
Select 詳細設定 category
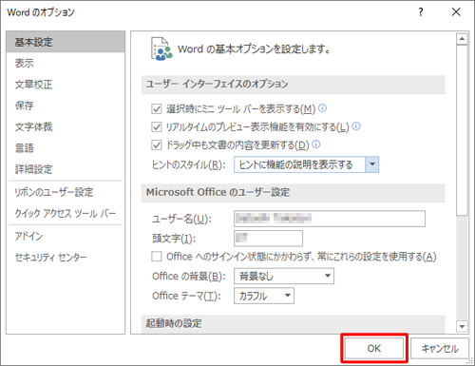66,169
